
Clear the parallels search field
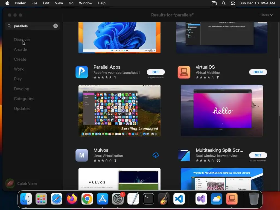56,26
